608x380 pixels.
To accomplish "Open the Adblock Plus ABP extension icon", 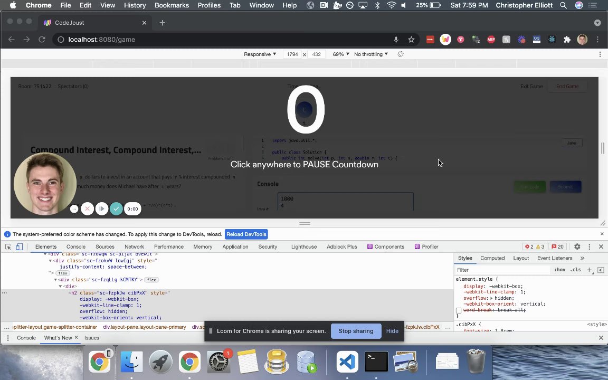I will pyautogui.click(x=491, y=40).
